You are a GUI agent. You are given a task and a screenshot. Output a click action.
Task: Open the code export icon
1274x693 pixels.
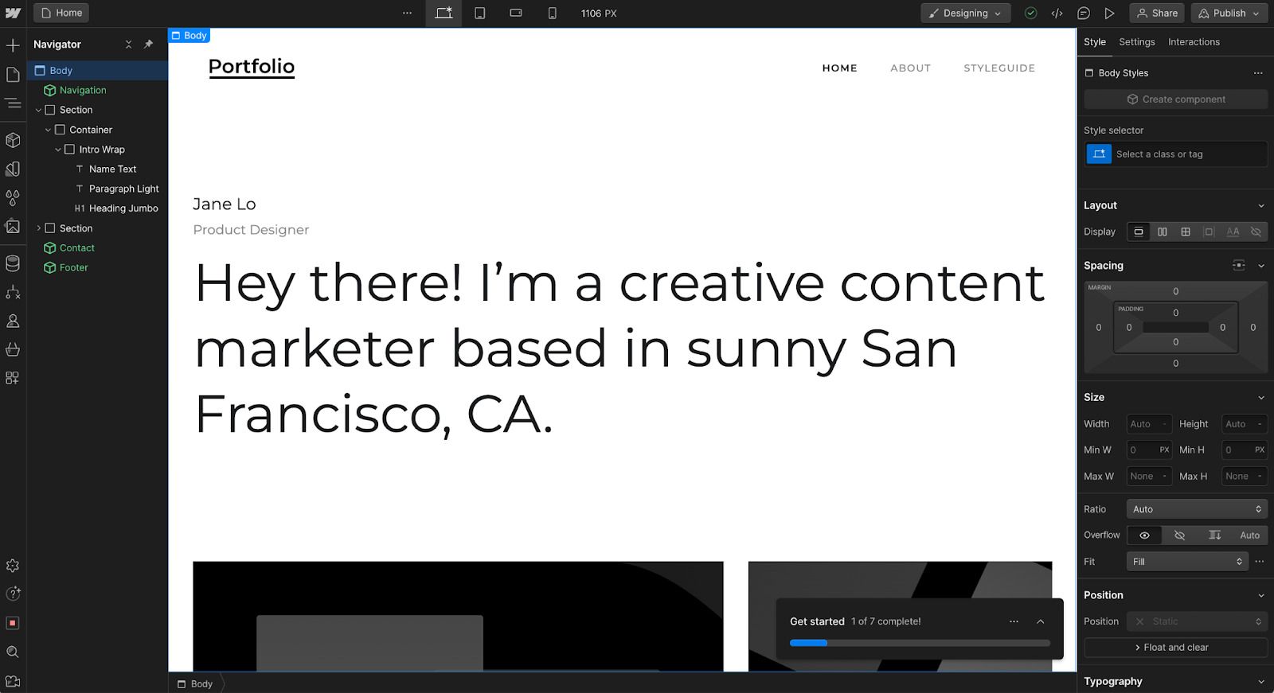[x=1057, y=14]
